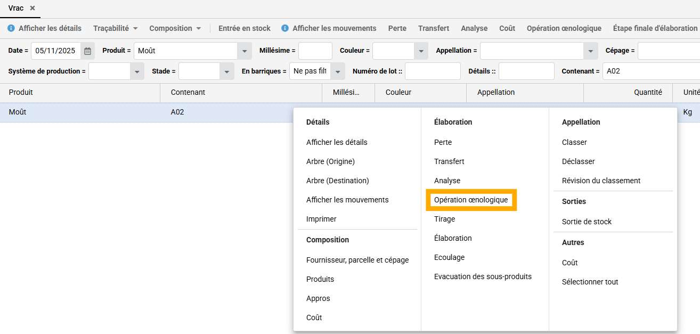700x334 pixels.
Task: Click the calendar icon beside the date field
Action: point(88,51)
